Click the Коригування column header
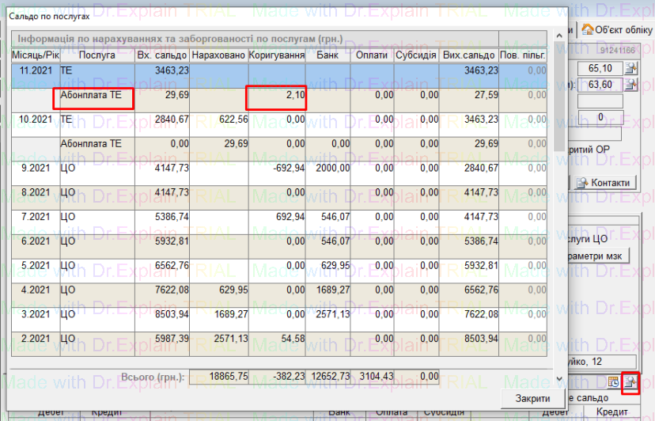 point(276,55)
